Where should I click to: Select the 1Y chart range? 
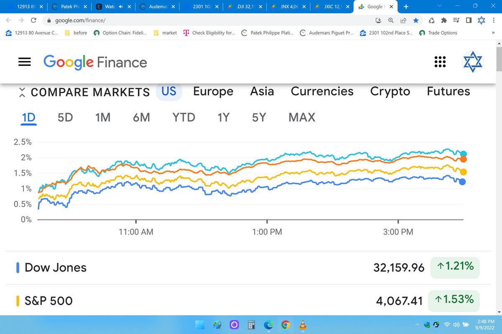coord(223,118)
